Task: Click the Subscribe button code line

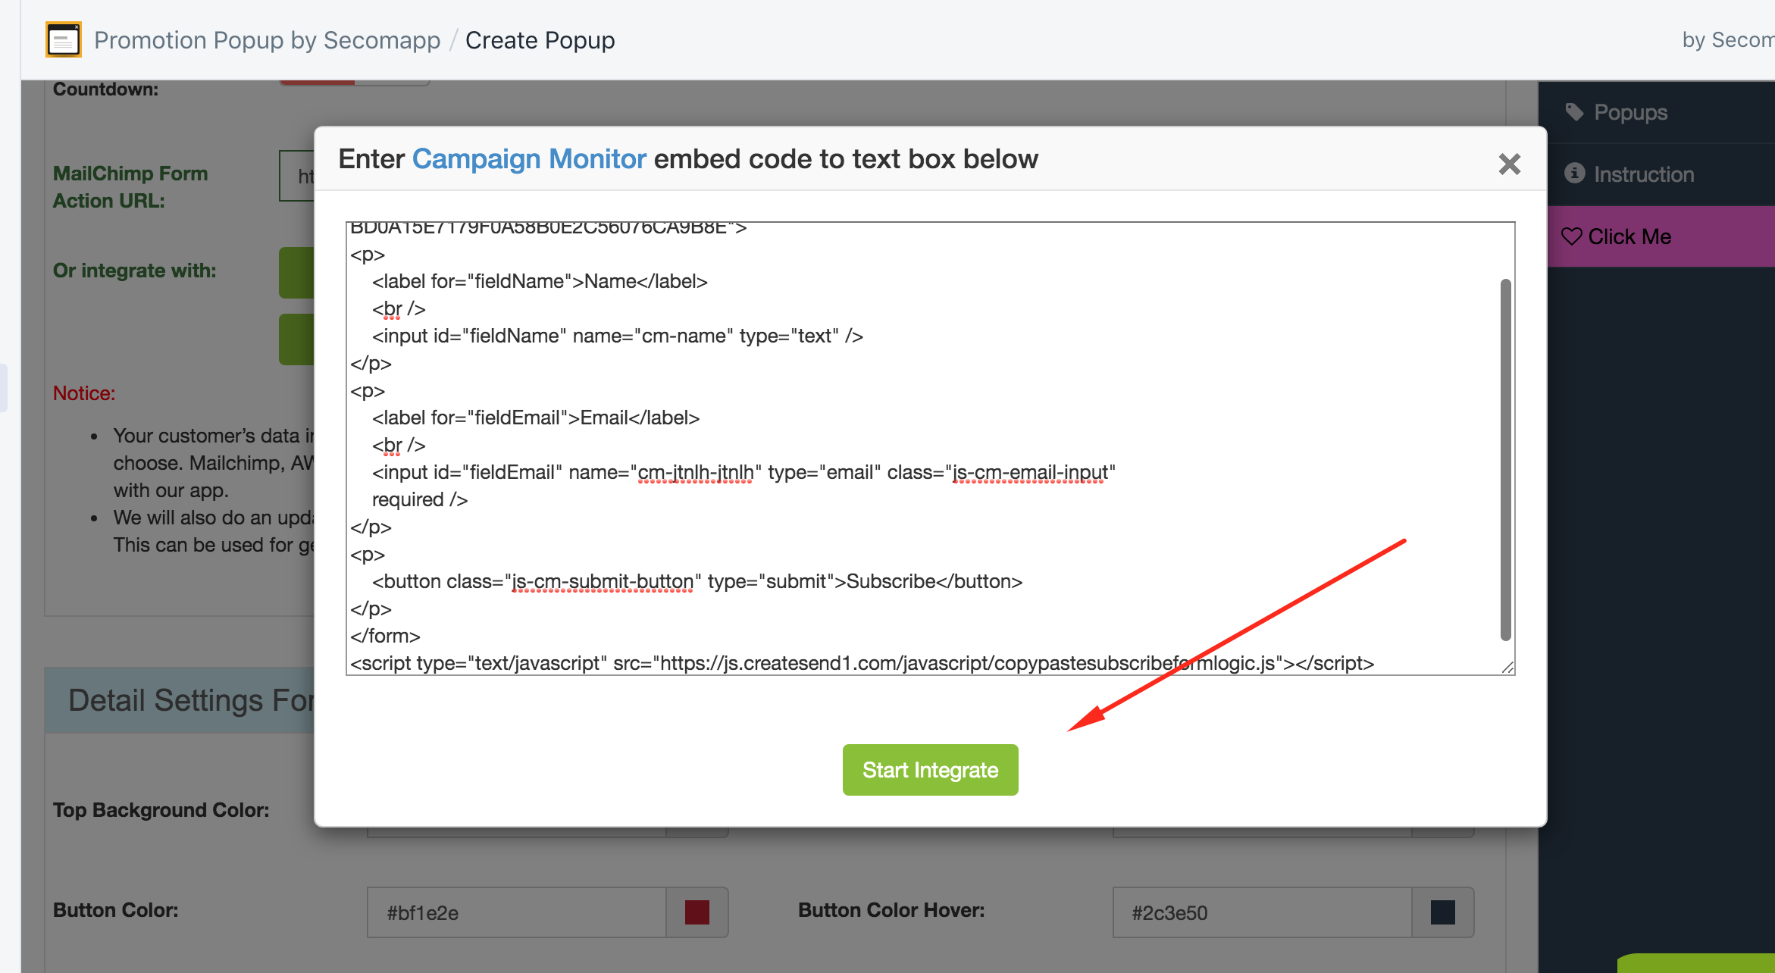Action: [x=697, y=581]
